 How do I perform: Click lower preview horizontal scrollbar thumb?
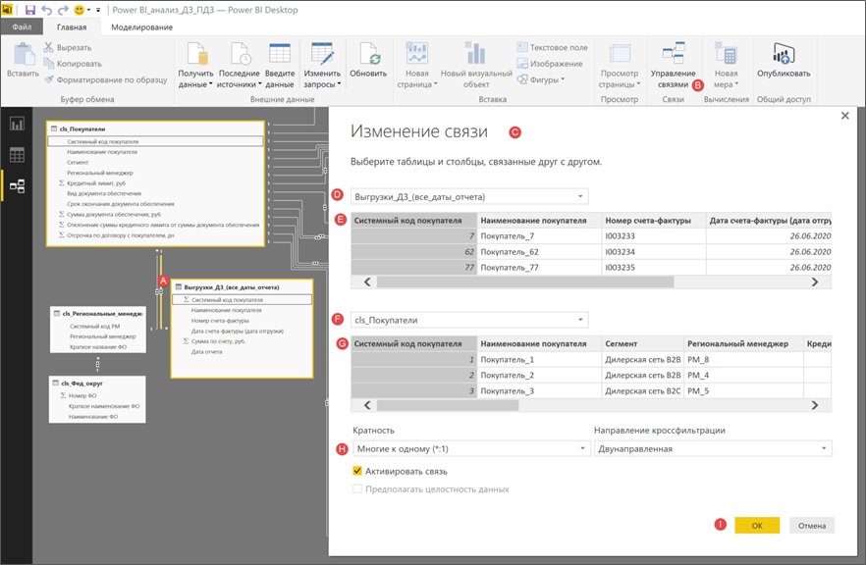(448, 405)
